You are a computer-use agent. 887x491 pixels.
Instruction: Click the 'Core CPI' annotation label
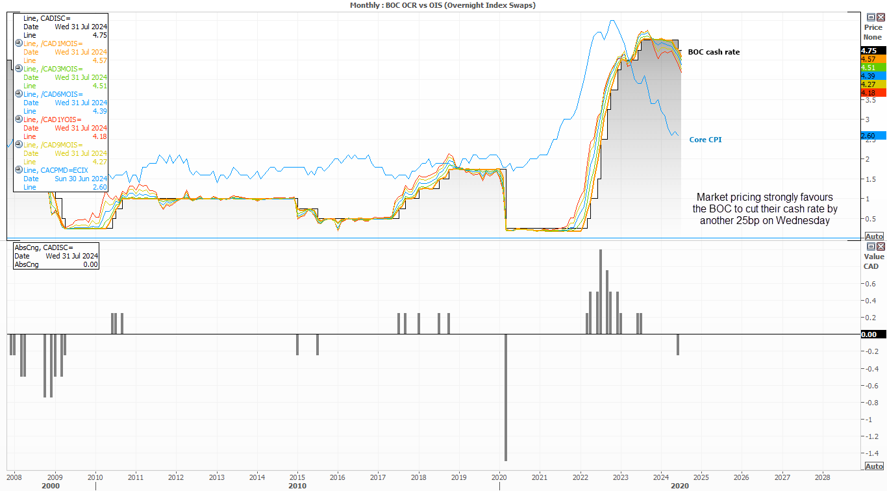click(705, 140)
